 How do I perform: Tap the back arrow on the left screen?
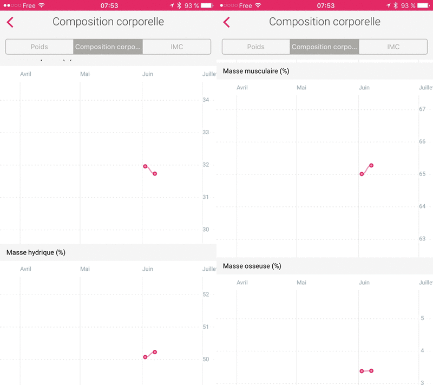(x=10, y=22)
